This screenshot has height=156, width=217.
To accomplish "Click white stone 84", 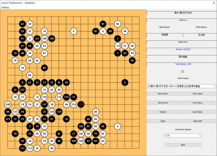I will [103, 141].
